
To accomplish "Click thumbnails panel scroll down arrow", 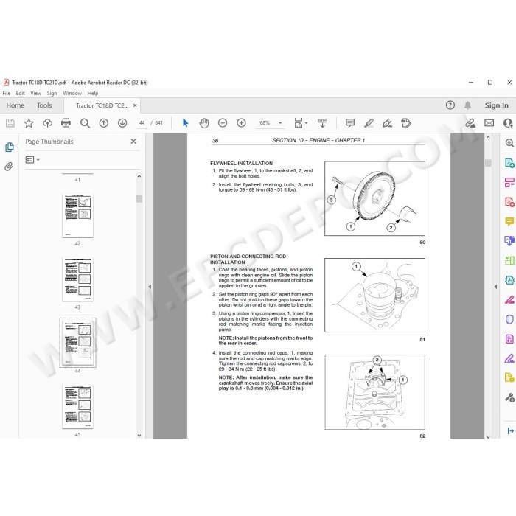I will pyautogui.click(x=139, y=435).
